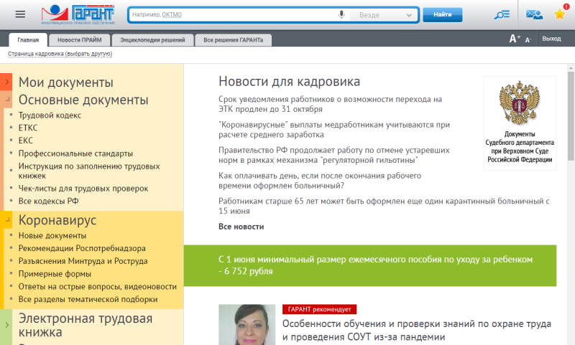
Task: Open 'Трудовой кодекс' in the sidebar
Action: point(50,115)
